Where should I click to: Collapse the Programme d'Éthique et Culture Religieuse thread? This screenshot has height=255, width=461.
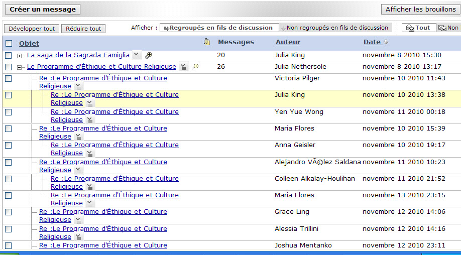(20, 67)
